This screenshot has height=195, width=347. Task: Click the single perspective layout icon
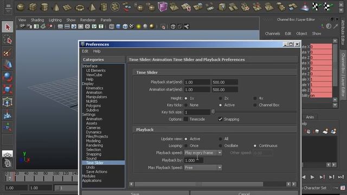click(x=8, y=153)
